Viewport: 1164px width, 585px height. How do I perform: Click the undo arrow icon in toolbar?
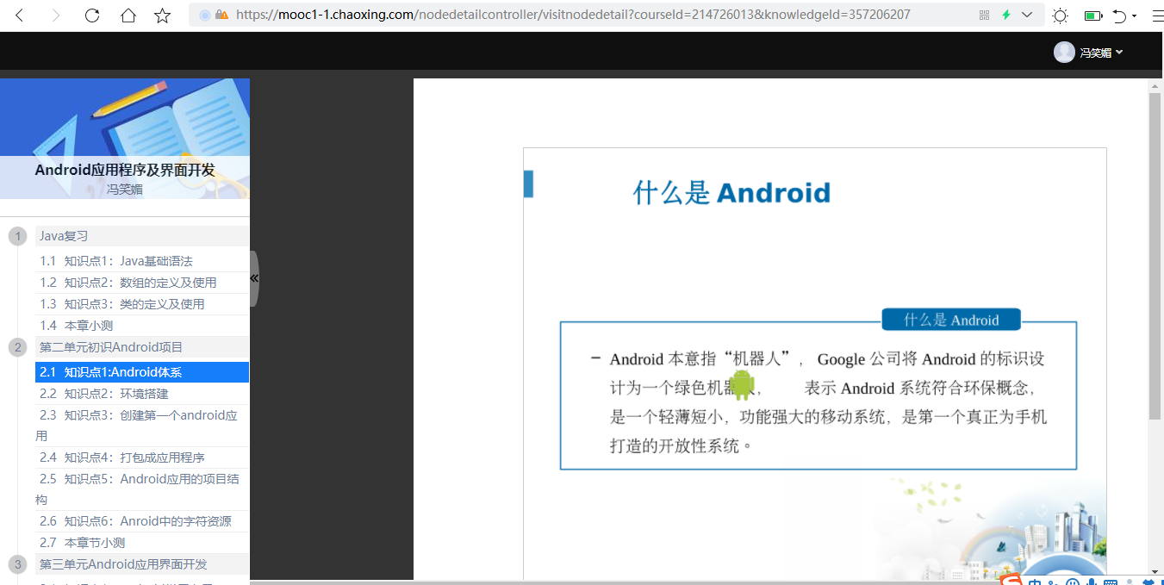(1118, 16)
